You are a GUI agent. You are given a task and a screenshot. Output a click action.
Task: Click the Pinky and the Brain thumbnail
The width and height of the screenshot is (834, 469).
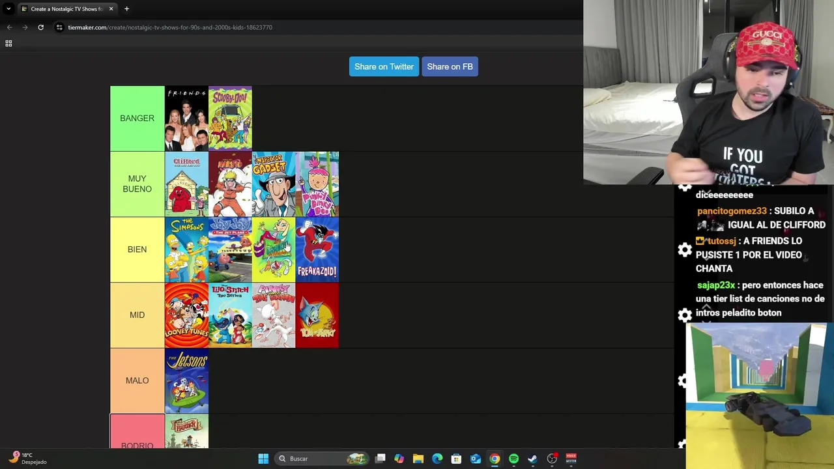[274, 315]
